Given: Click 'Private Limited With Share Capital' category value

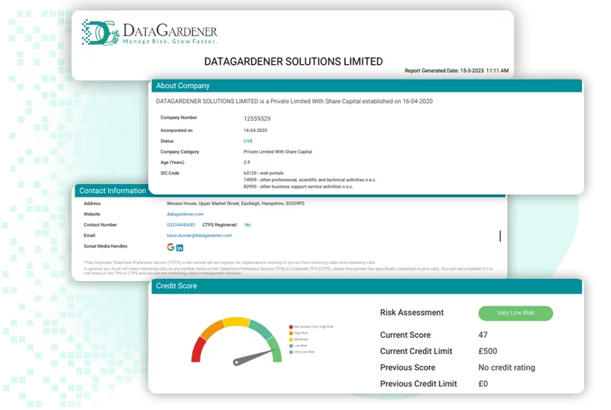Looking at the screenshot, I should [277, 151].
